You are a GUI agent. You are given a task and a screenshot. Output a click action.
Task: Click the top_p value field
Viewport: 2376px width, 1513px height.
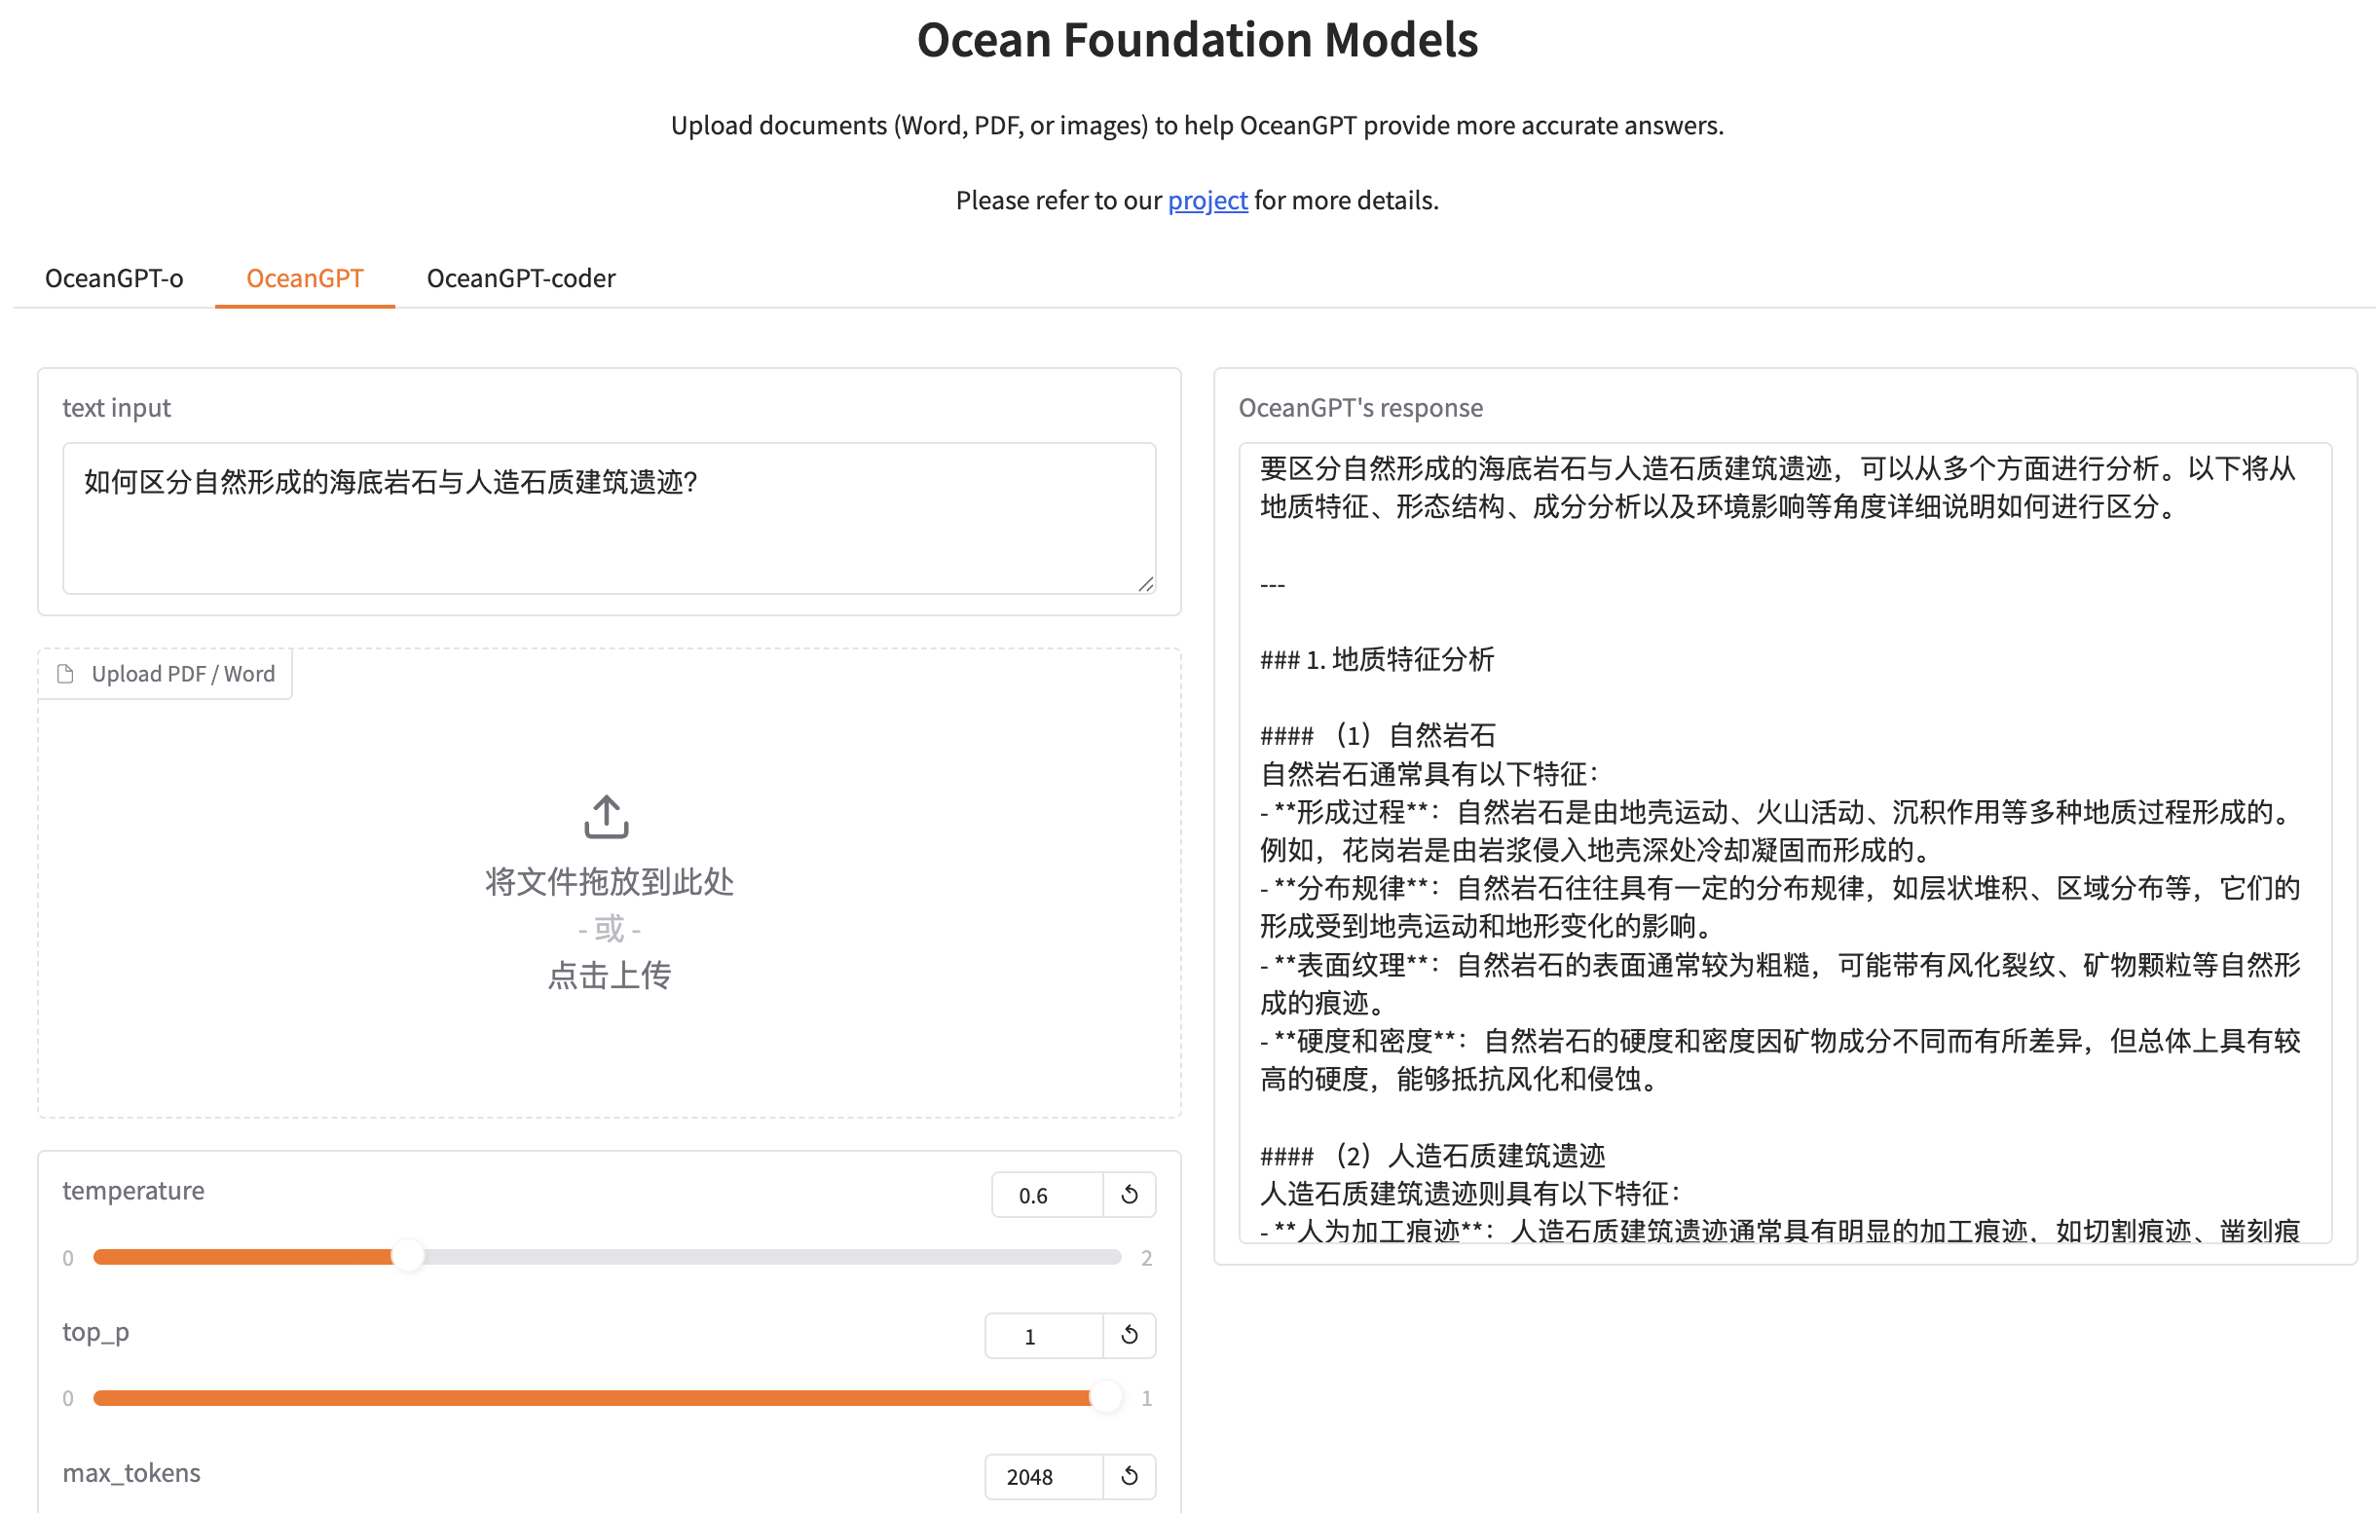point(1044,1336)
